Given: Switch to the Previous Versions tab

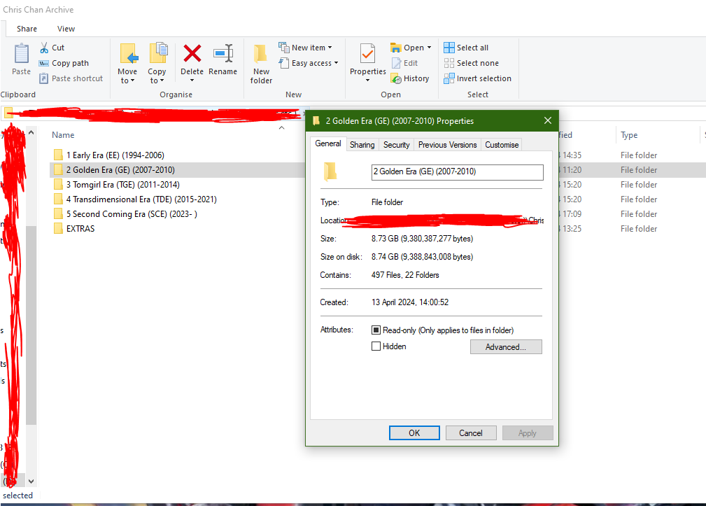Looking at the screenshot, I should pyautogui.click(x=447, y=144).
